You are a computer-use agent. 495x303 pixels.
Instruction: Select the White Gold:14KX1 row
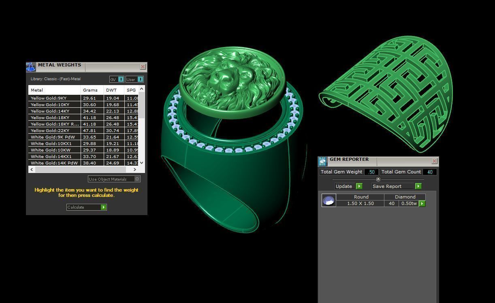tap(83, 156)
